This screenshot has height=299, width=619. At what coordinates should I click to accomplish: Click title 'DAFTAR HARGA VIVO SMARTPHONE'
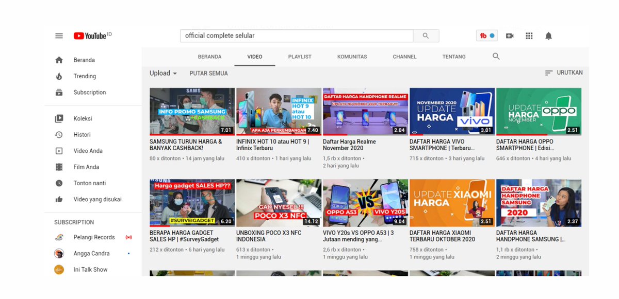pyautogui.click(x=442, y=145)
